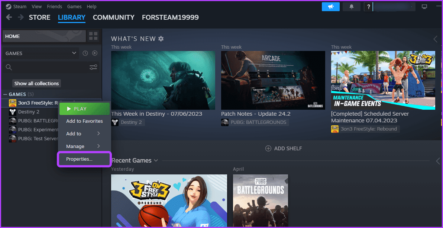Switch to Big Picture monitor icon
443x228 pixels.
[x=424, y=6]
